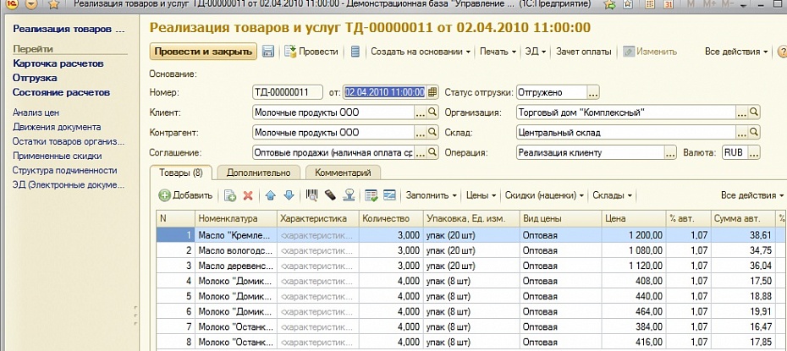Click the copy row icon next to Добавить
787x351 pixels.
tap(230, 195)
